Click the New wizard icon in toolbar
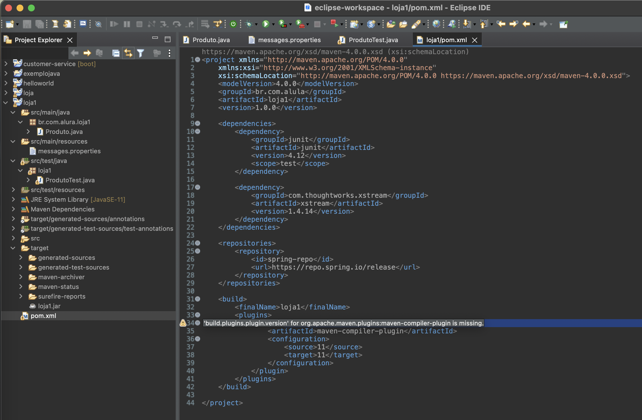The image size is (642, 420). click(10, 24)
